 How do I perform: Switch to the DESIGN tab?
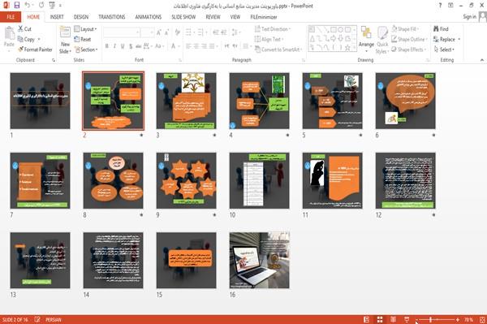[80, 17]
